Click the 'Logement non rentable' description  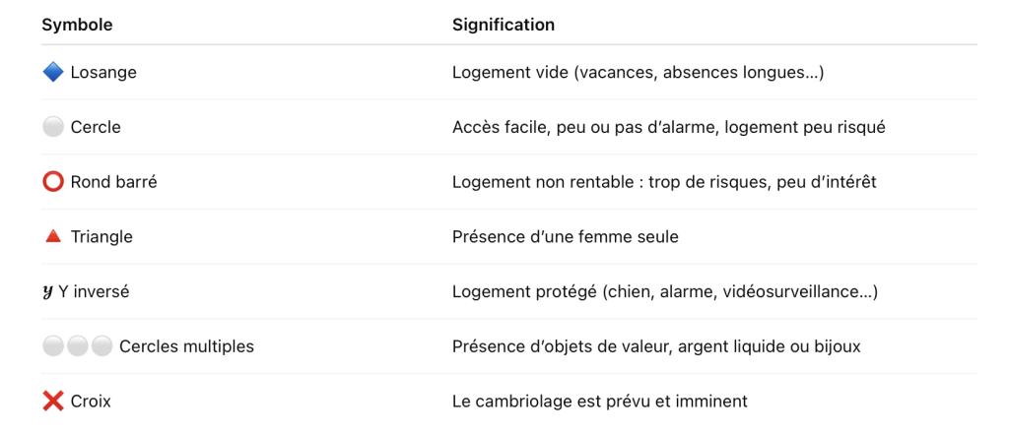click(664, 182)
